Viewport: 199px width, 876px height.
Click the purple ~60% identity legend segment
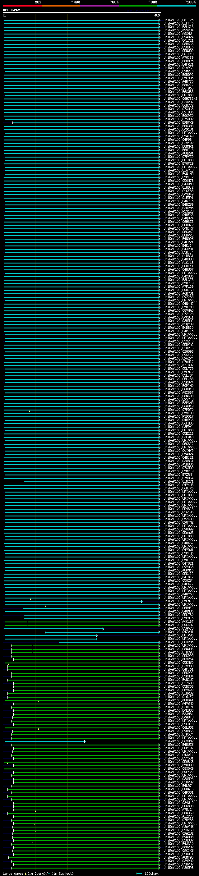click(x=99, y=6)
